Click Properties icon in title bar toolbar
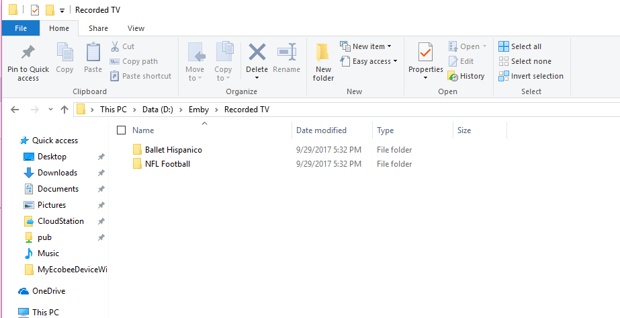The height and width of the screenshot is (318, 620). pyautogui.click(x=35, y=9)
